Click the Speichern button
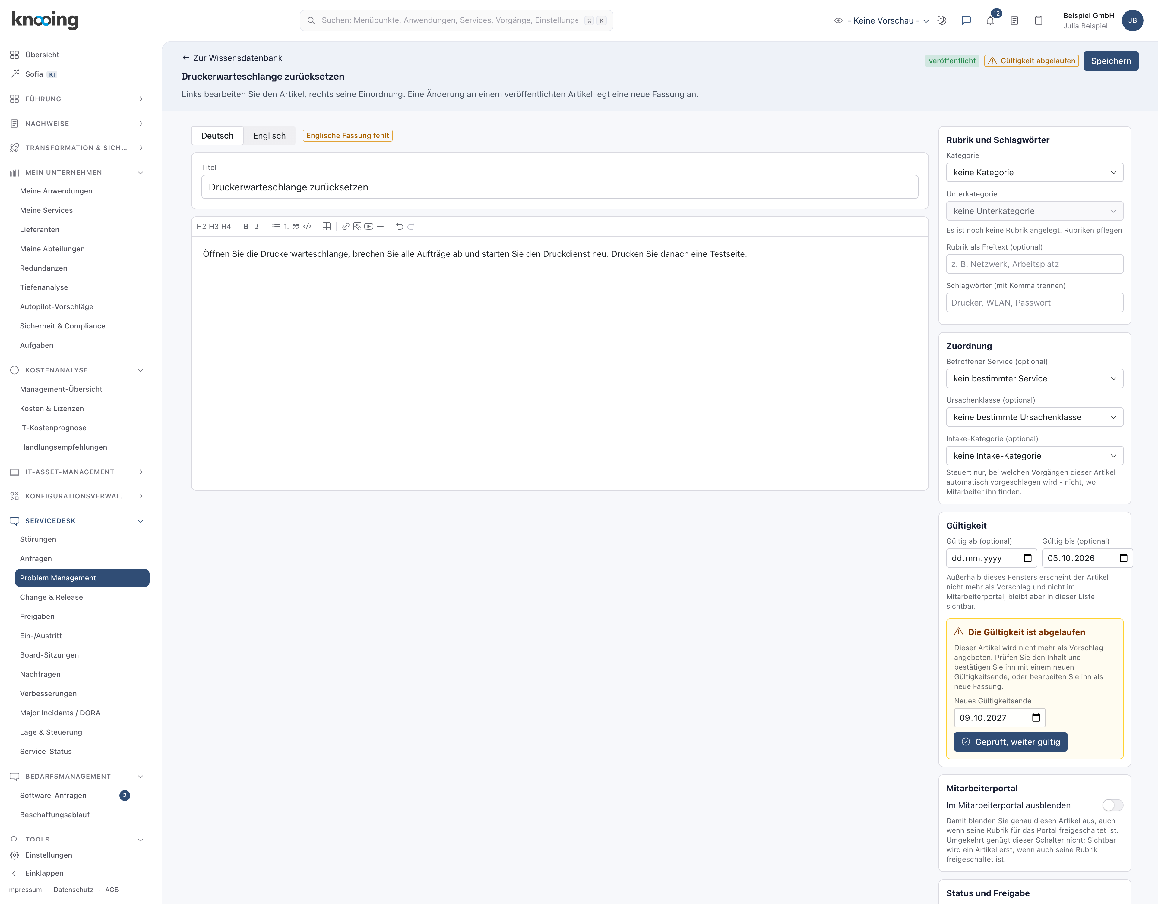Screen dimensions: 1158x904 pyautogui.click(x=1111, y=61)
